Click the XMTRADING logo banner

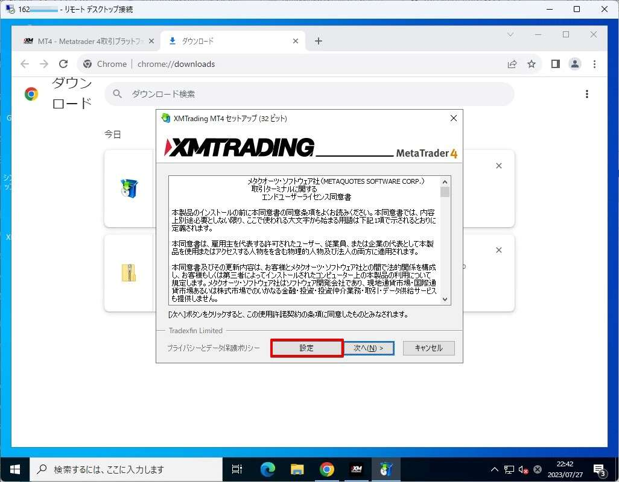pyautogui.click(x=240, y=148)
